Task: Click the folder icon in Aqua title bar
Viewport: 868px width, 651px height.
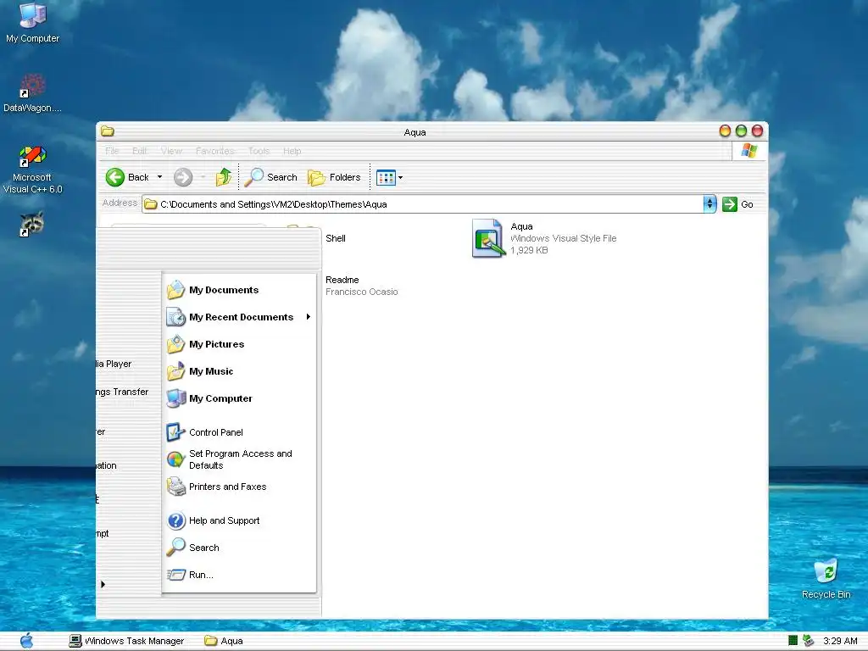Action: pyautogui.click(x=108, y=131)
